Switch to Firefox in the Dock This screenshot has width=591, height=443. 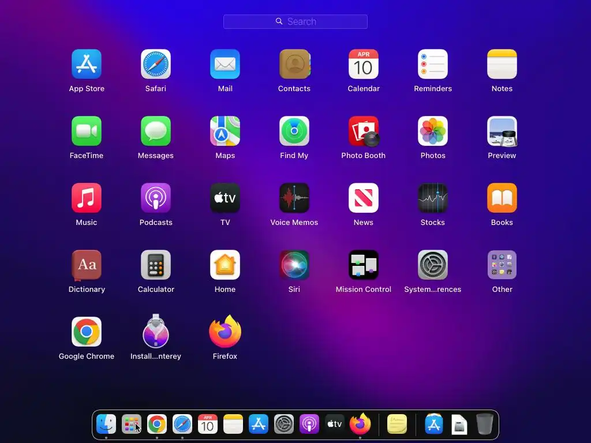coord(360,423)
